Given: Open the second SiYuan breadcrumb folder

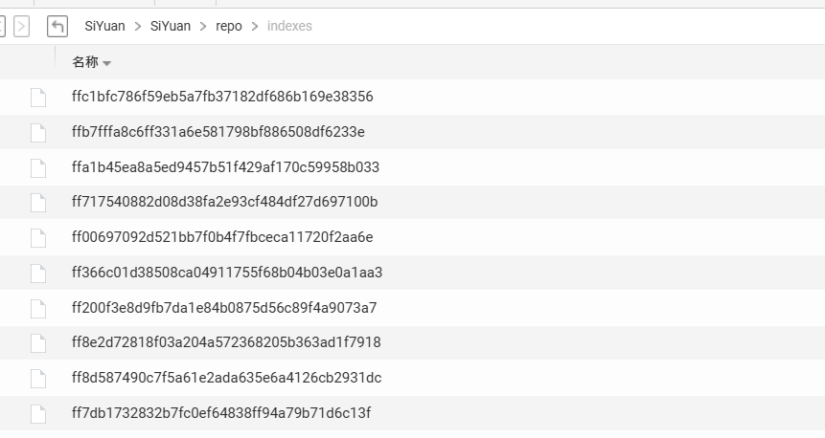Looking at the screenshot, I should [171, 26].
